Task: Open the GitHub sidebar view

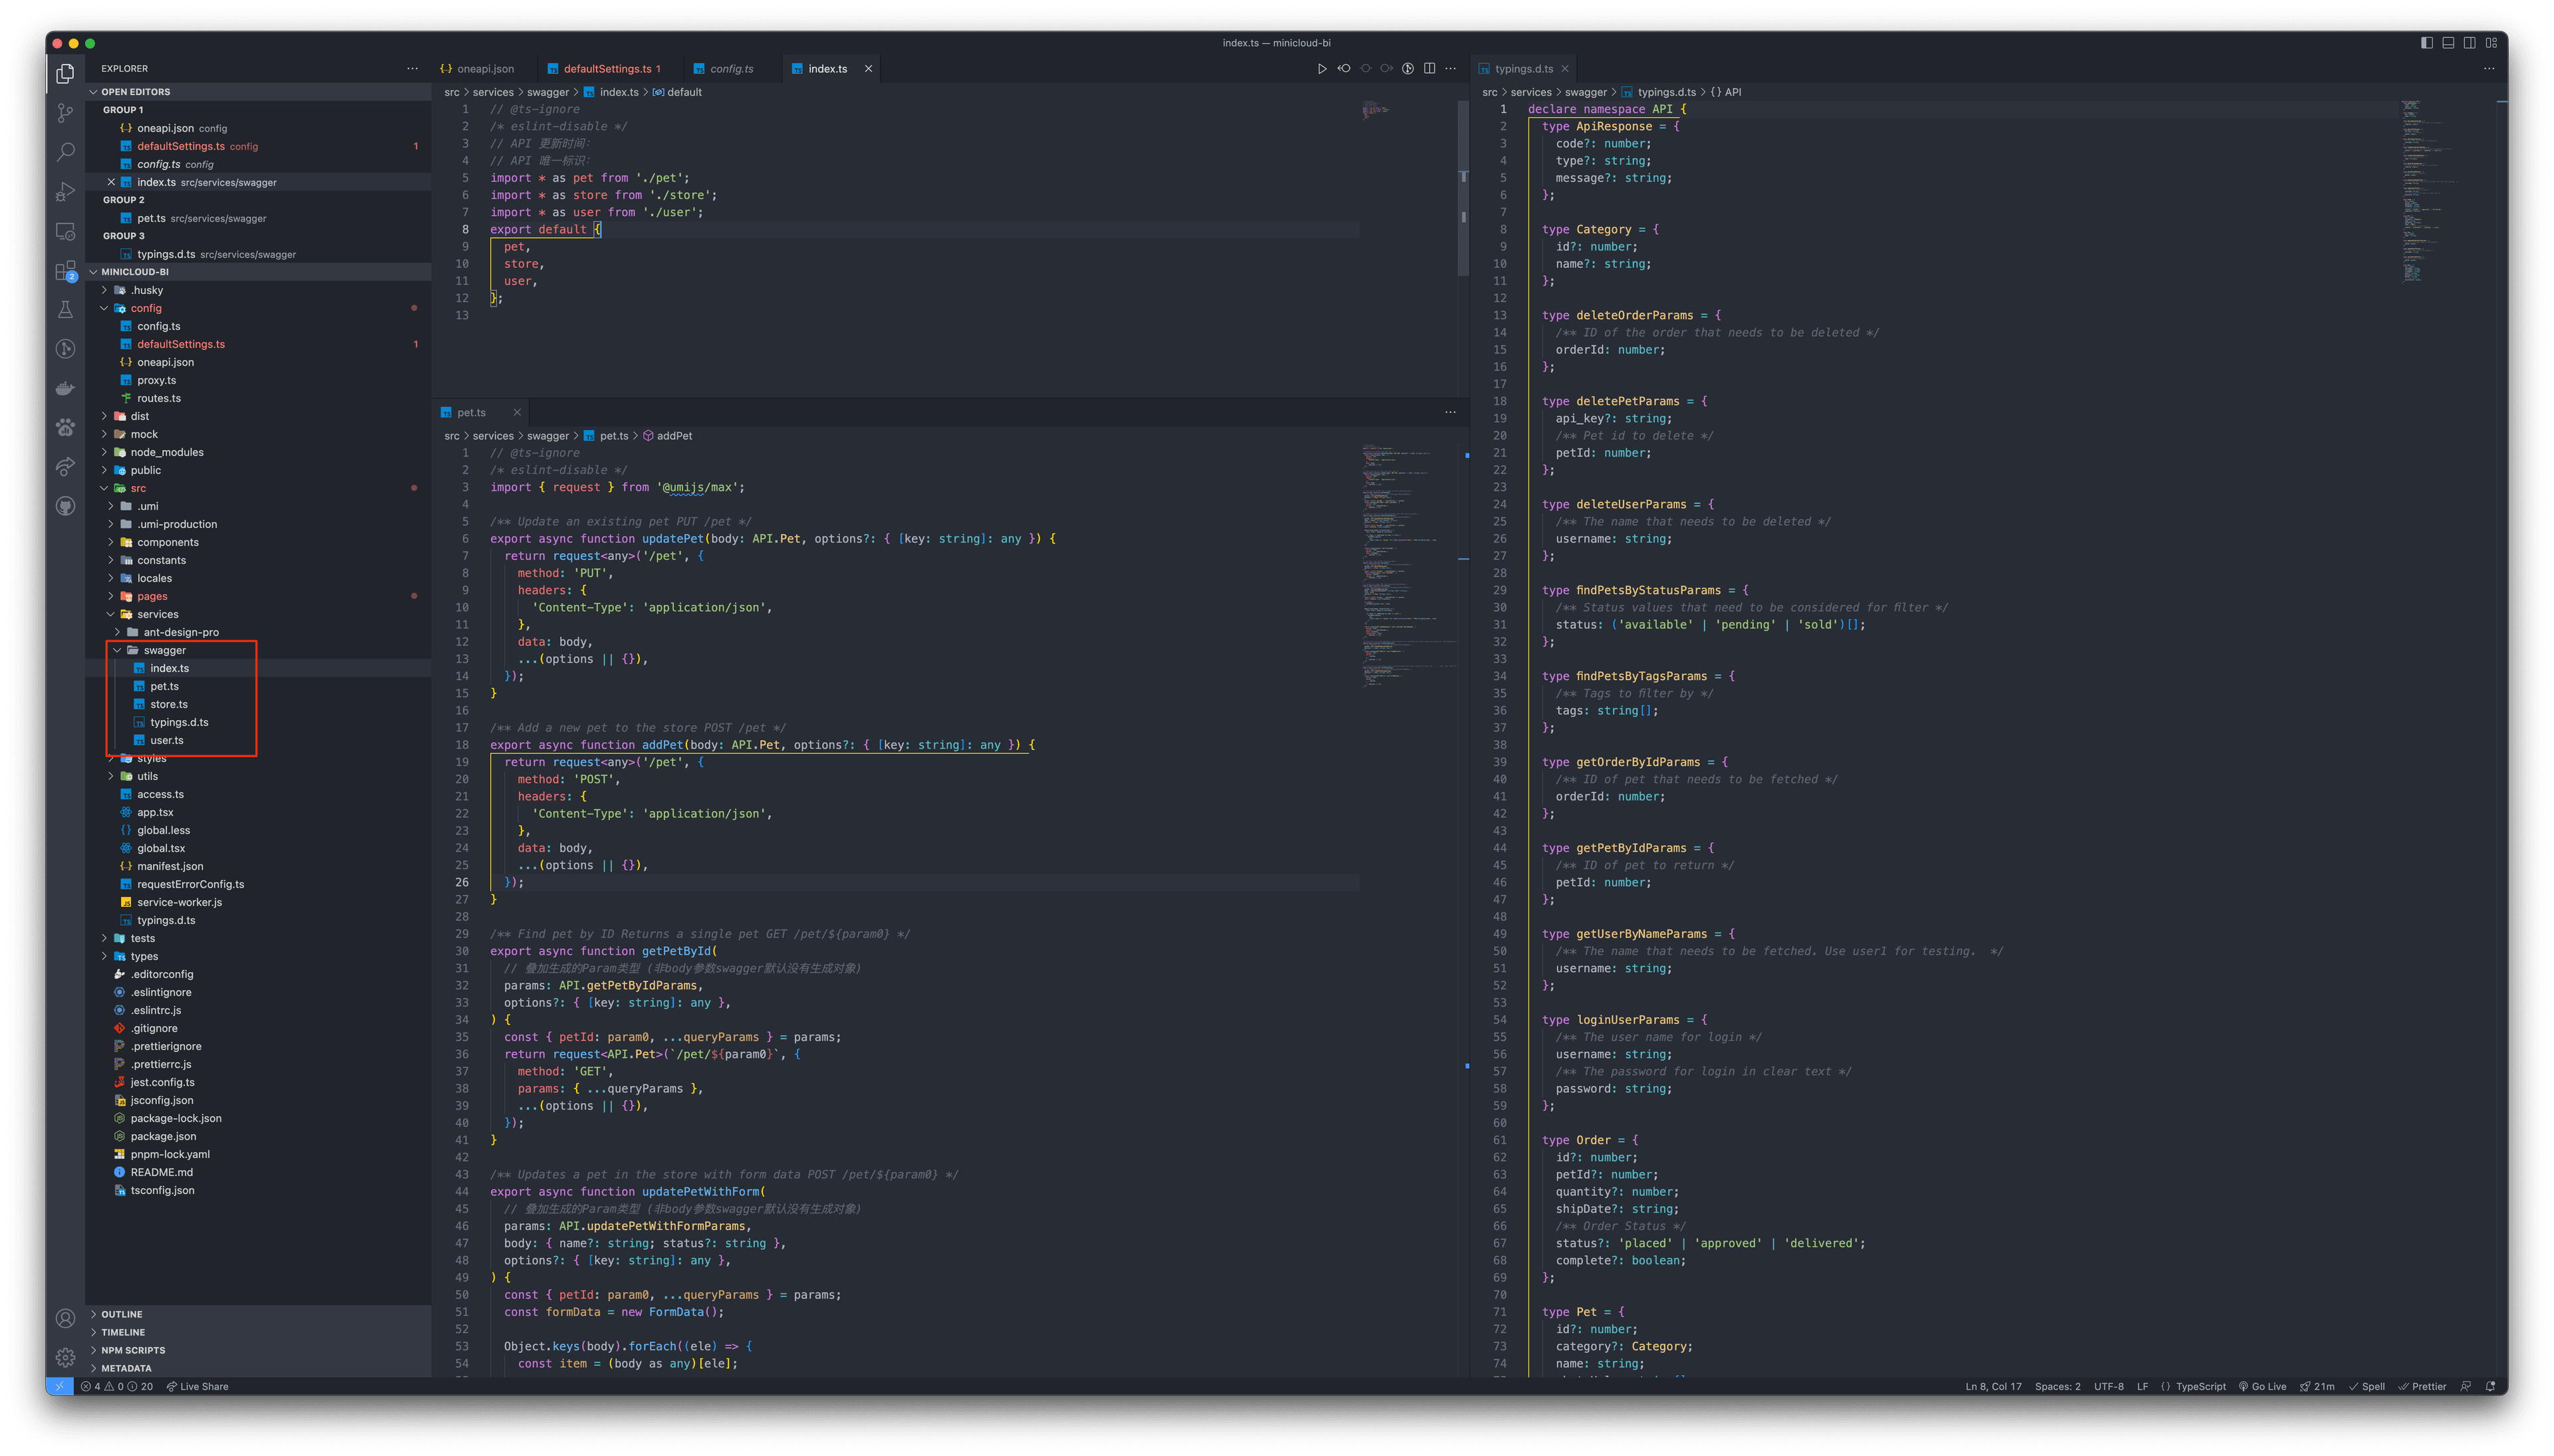Action: pos(65,506)
